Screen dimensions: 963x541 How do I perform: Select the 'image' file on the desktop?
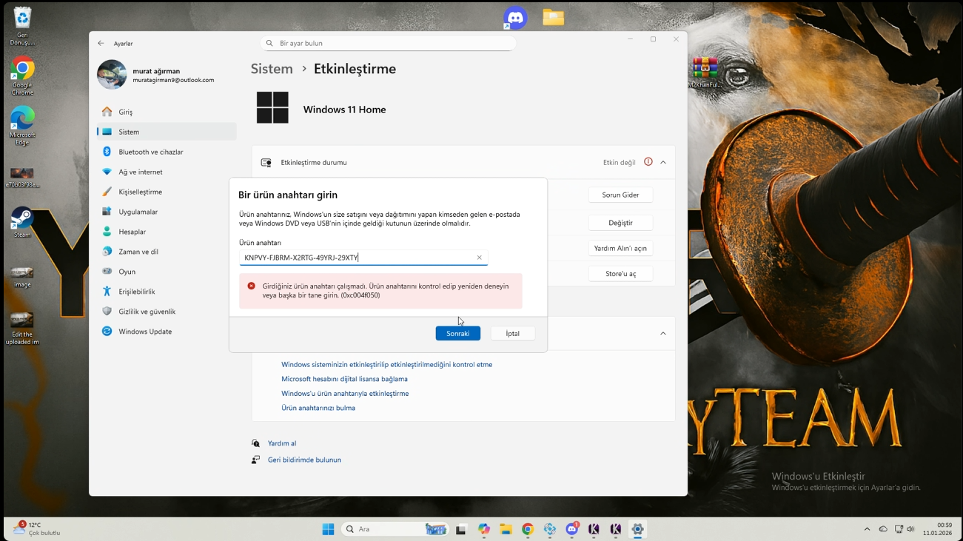(x=22, y=278)
